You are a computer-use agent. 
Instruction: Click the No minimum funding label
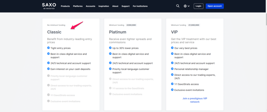pyautogui.click(x=56, y=25)
